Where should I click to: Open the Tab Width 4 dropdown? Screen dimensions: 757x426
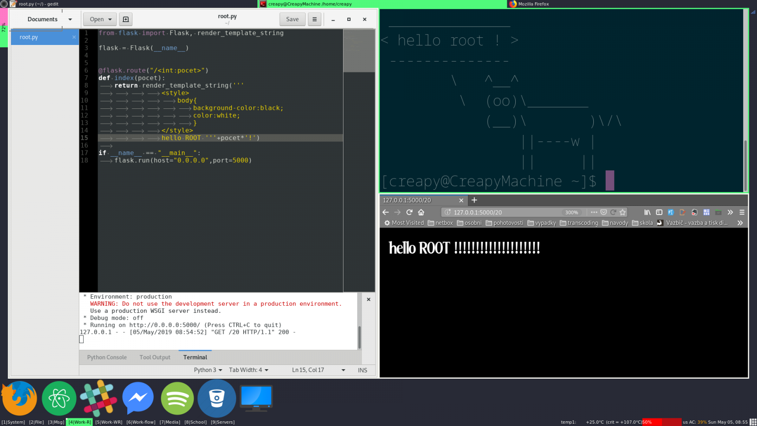(248, 370)
